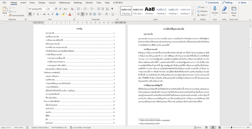Screen dimensions: 252x129
Task: Toggle show paragraph marks
Action: [112, 9]
